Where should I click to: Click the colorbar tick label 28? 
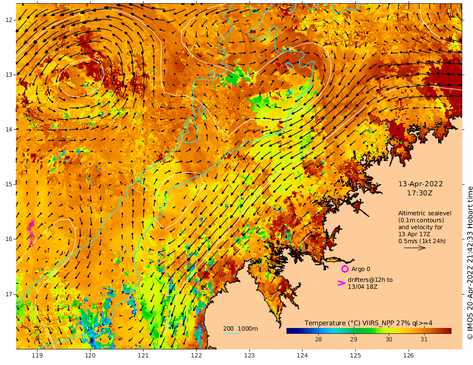click(x=318, y=339)
